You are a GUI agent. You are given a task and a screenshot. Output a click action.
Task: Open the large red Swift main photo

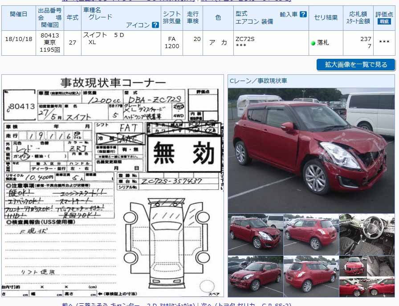pos(311,151)
